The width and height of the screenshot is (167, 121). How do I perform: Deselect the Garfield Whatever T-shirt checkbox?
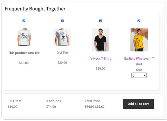click(139, 21)
